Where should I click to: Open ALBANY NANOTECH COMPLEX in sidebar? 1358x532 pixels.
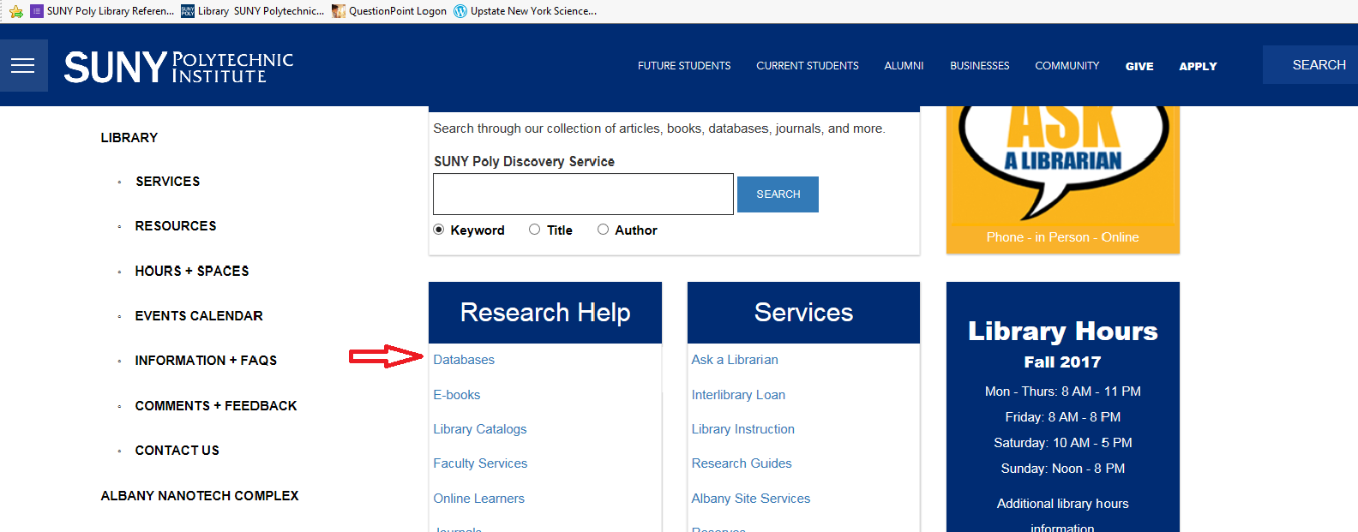pyautogui.click(x=200, y=496)
